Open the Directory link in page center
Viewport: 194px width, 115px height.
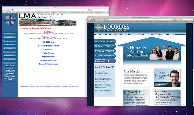click(48, 49)
